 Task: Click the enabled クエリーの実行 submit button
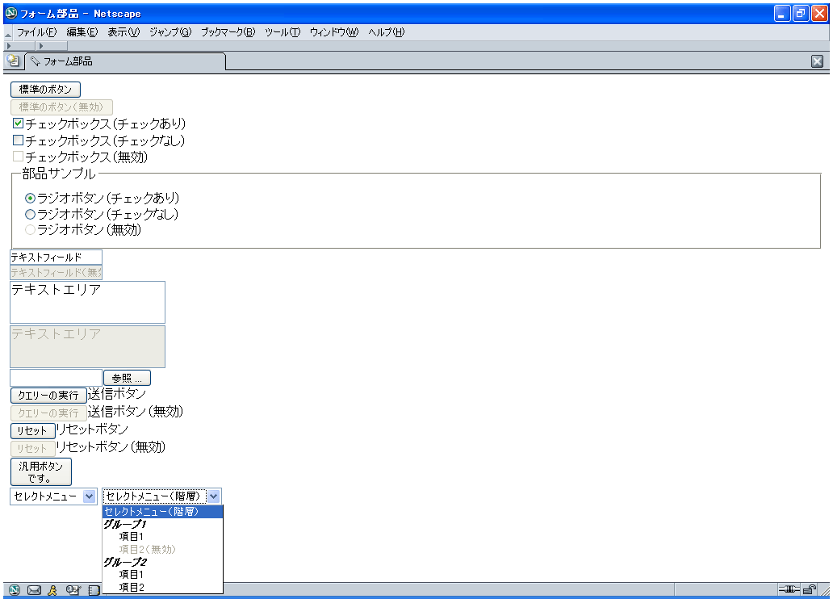coord(48,396)
